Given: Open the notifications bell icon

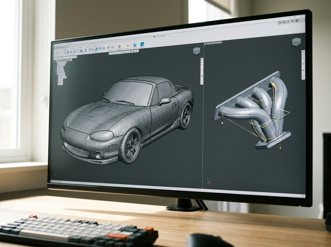Looking at the screenshot, I should click(x=292, y=21).
